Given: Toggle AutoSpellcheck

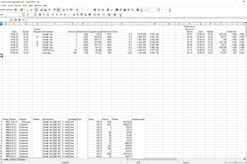Looking at the screenshot, I should (x=58, y=10).
